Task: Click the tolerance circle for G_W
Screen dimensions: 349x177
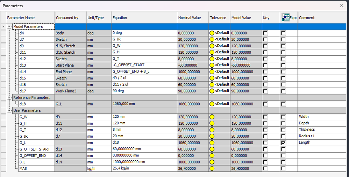Action: pyautogui.click(x=212, y=117)
